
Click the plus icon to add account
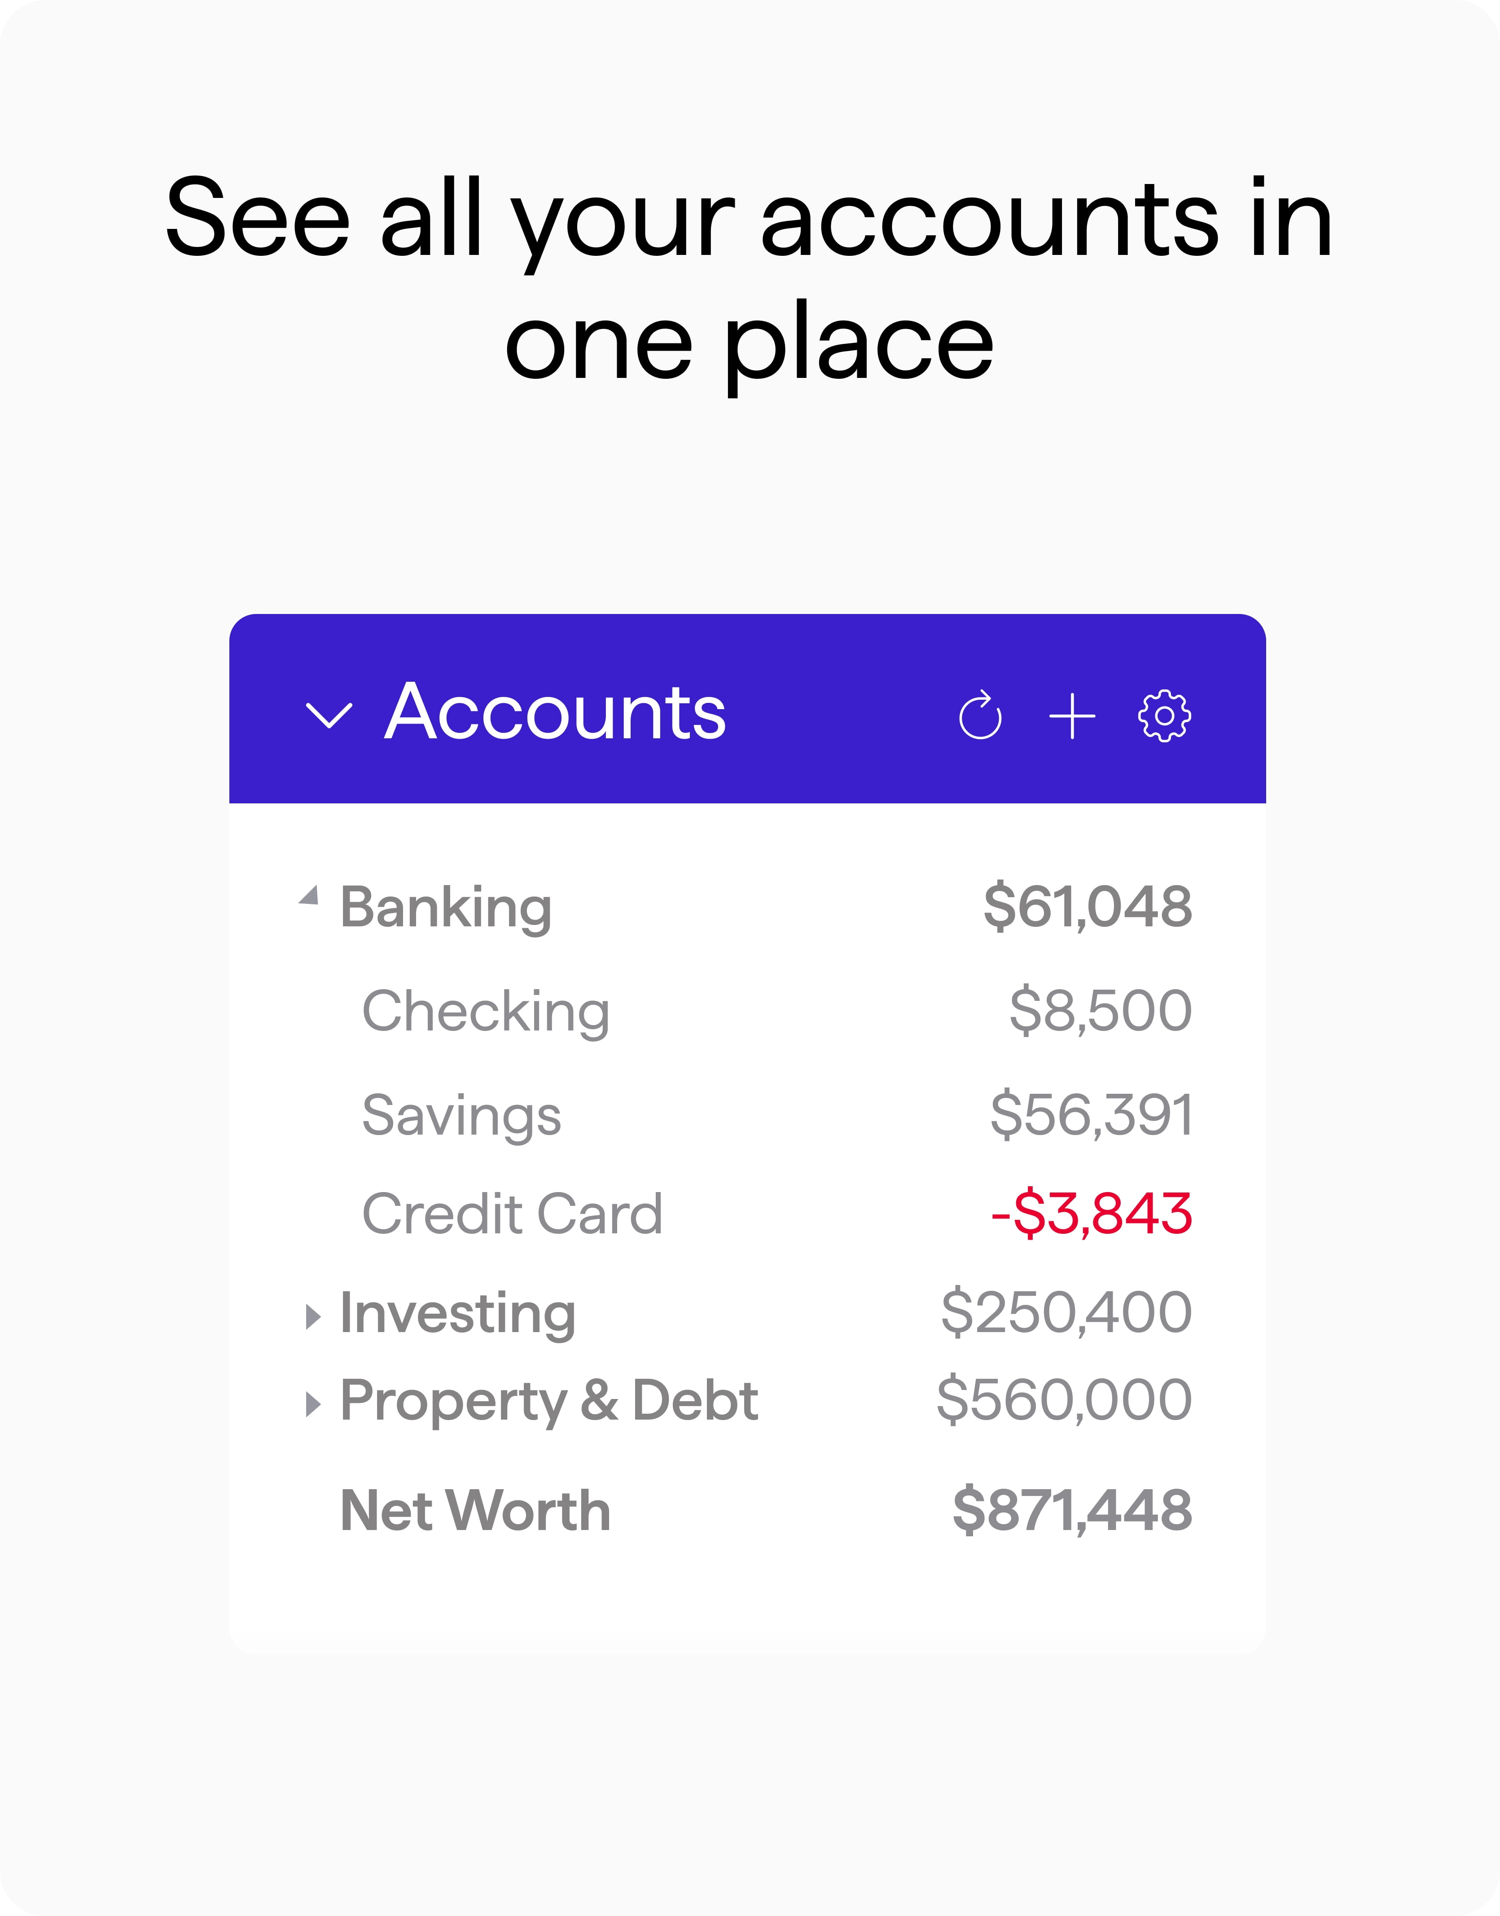(1072, 716)
